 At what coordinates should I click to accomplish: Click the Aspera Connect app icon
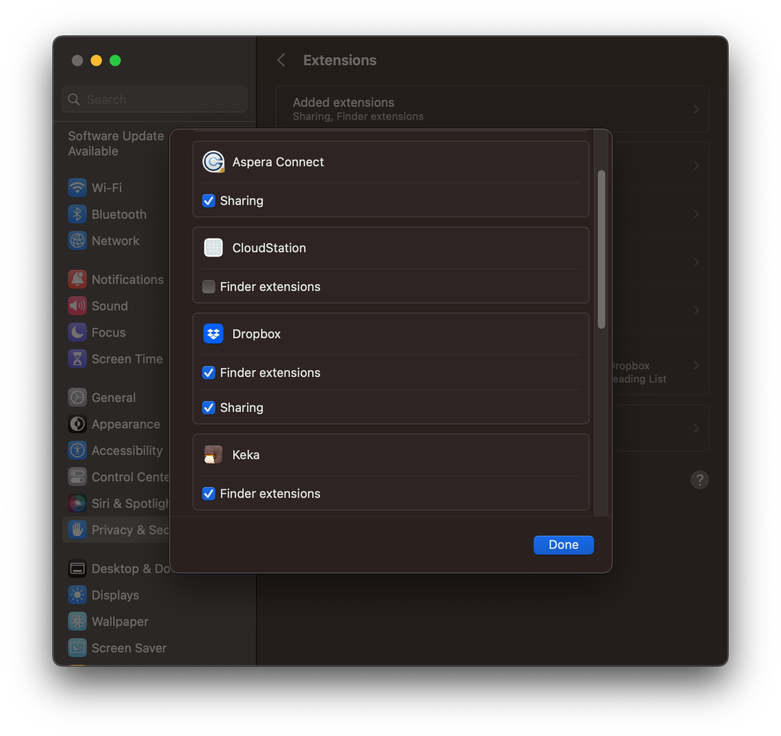click(213, 162)
